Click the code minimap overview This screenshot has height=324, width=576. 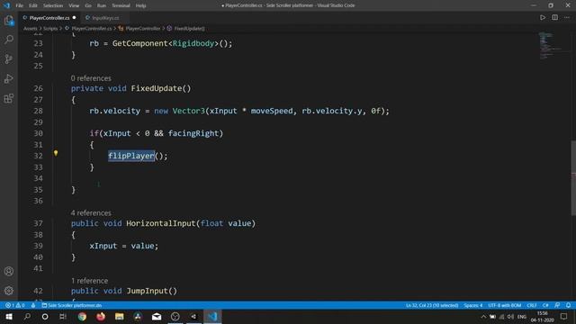[x=551, y=46]
